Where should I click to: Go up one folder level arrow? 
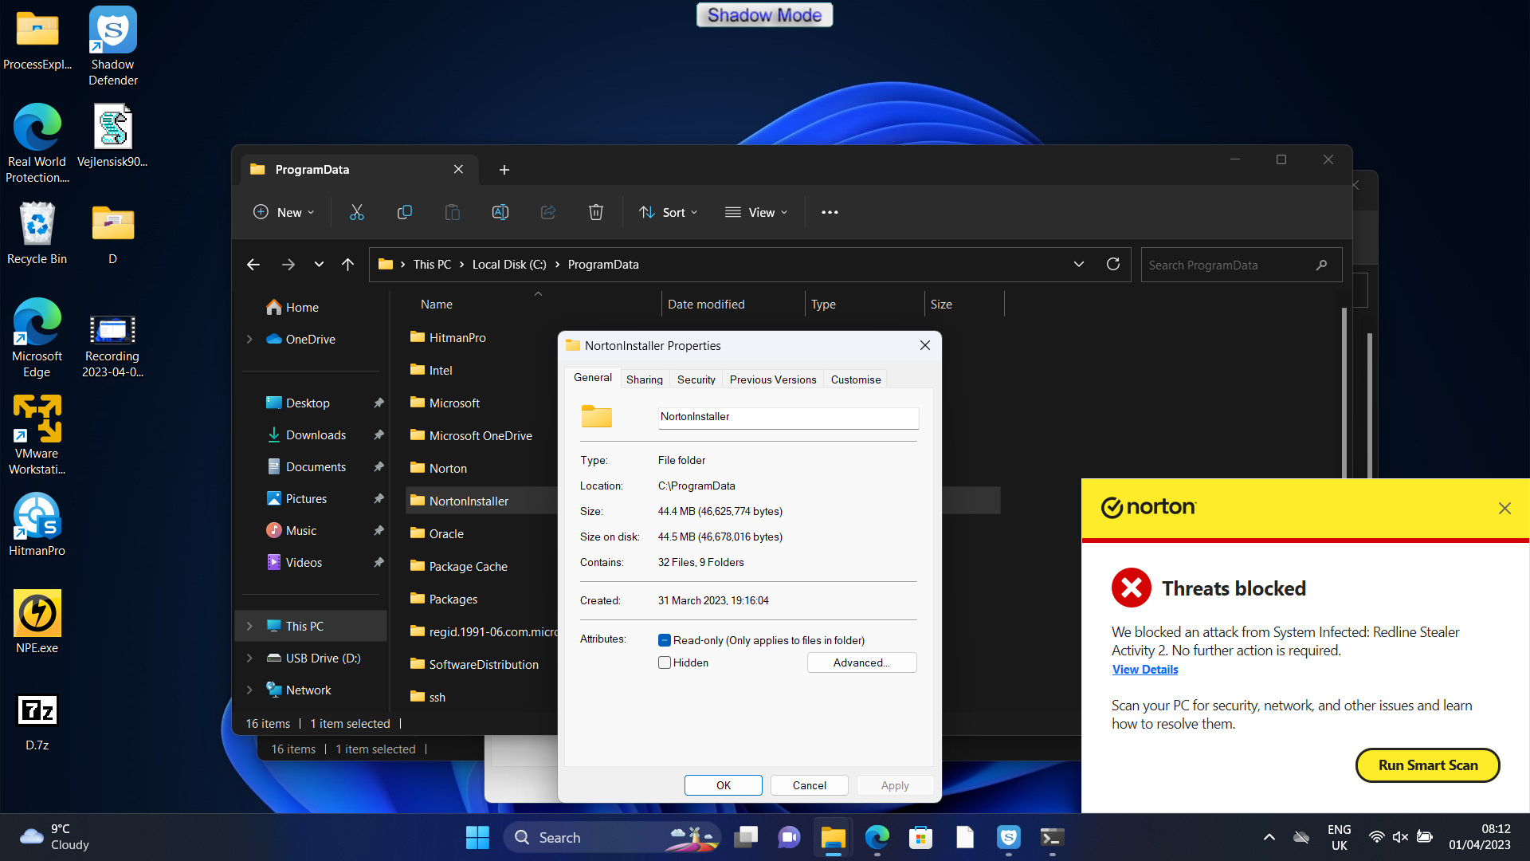click(x=347, y=264)
